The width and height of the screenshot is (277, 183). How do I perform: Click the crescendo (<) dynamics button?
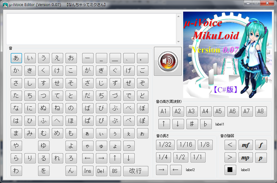tap(230, 145)
